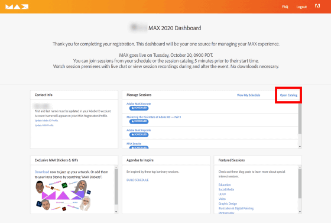Click Featured Sessions scrollbar up arrow

[300, 167]
